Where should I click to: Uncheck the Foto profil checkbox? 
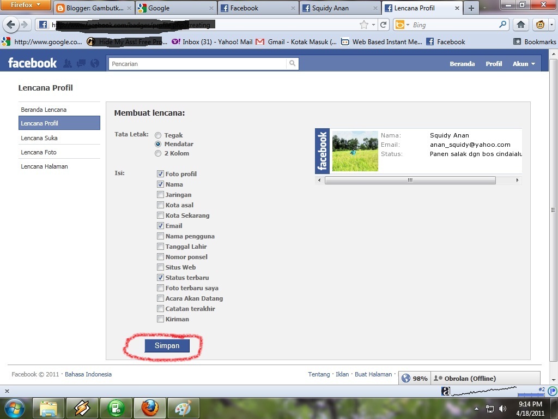point(161,174)
